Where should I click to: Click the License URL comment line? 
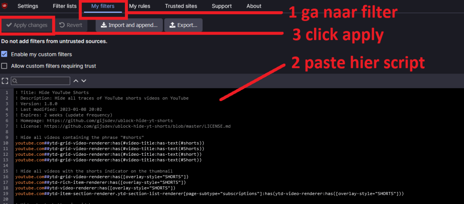click(123, 126)
